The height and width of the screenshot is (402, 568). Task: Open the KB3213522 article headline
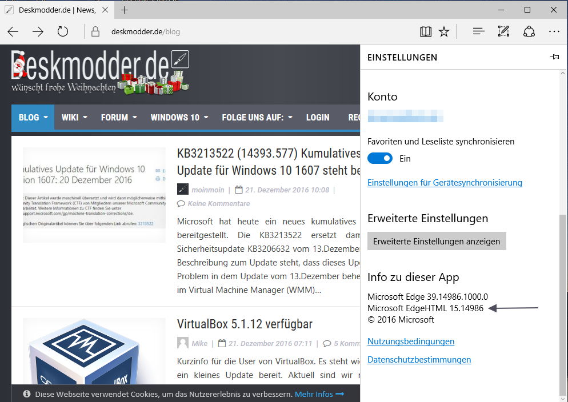click(x=269, y=162)
